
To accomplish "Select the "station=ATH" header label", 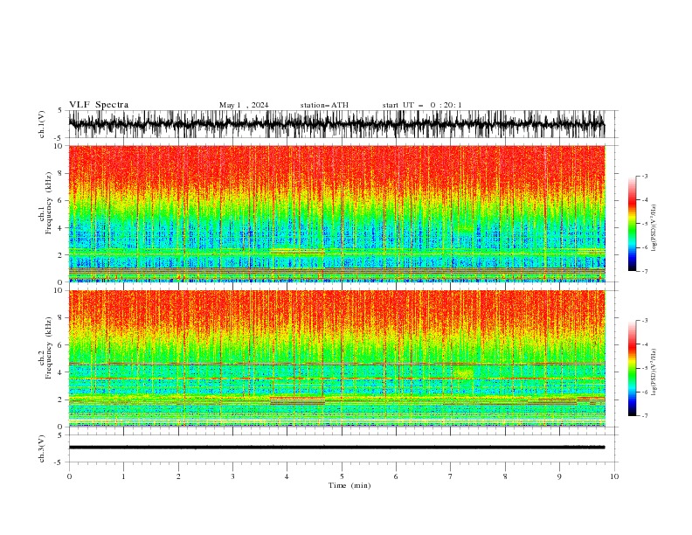I will [x=324, y=105].
